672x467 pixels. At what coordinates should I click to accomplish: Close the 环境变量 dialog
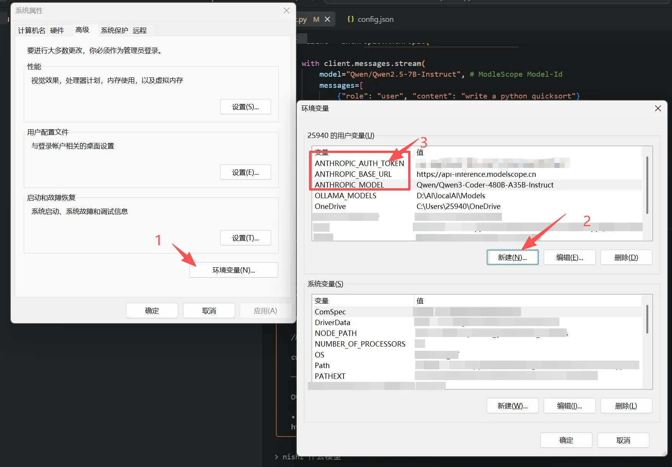(x=658, y=109)
